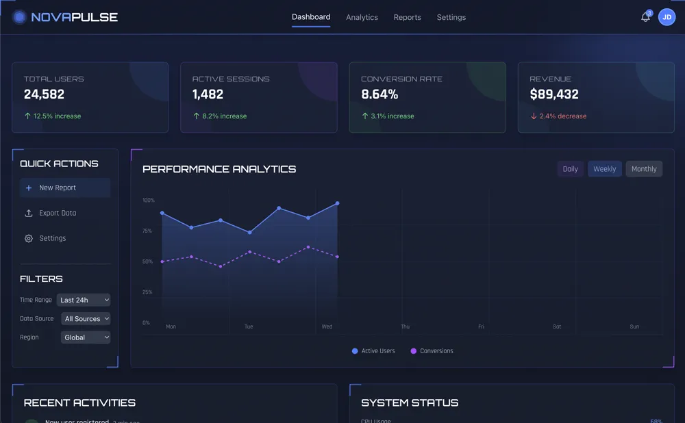Select the Weekly chart button
This screenshot has width=685, height=423.
tap(604, 169)
